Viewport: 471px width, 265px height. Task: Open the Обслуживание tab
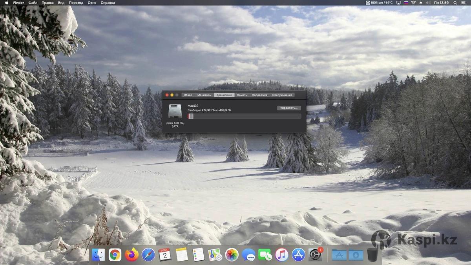pyautogui.click(x=282, y=95)
